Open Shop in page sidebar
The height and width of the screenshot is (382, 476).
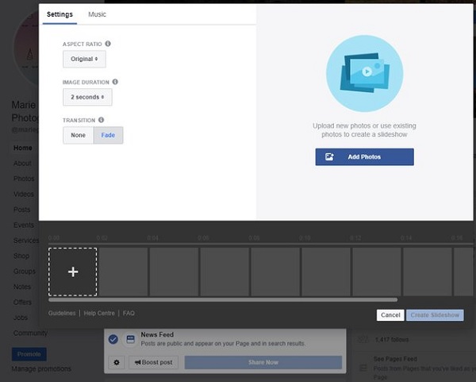click(x=21, y=256)
